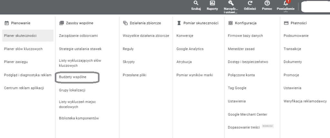Click the Pomiar skuteczności hourglass icon
This screenshot has width=330, height=138.
(179, 23)
